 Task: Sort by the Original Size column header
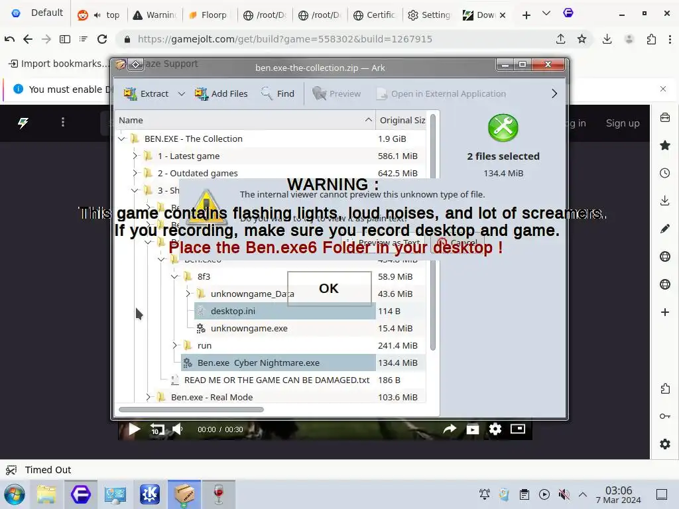pyautogui.click(x=402, y=121)
